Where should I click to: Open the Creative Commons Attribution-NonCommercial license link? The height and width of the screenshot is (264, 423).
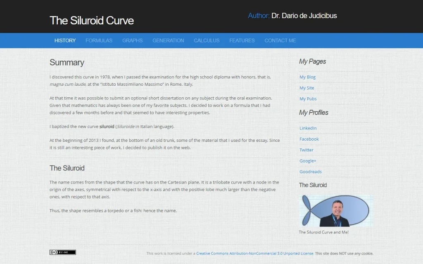(x=254, y=254)
